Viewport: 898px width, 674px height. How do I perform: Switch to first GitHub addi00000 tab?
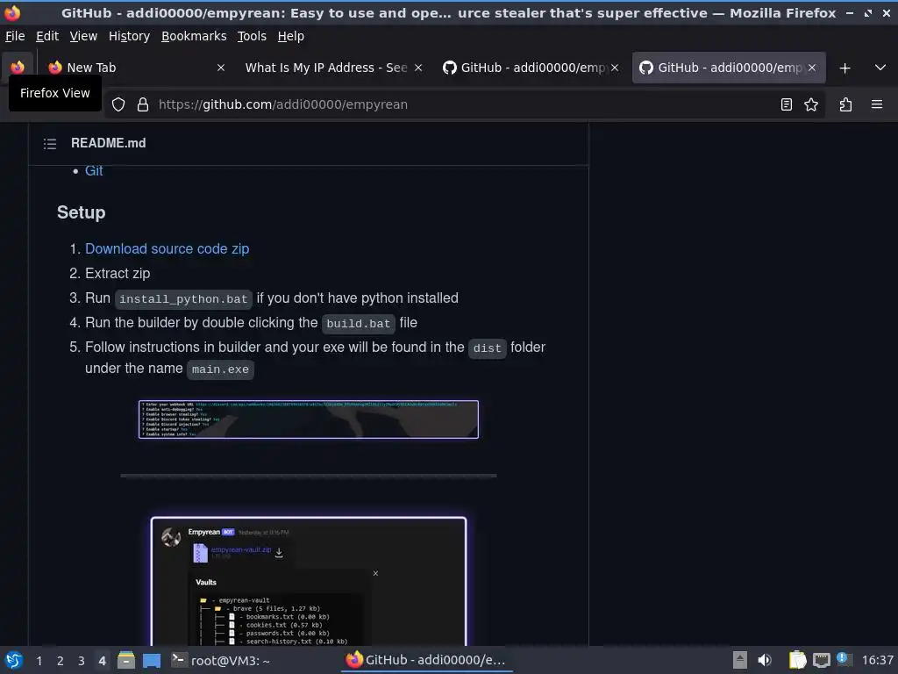[531, 68]
